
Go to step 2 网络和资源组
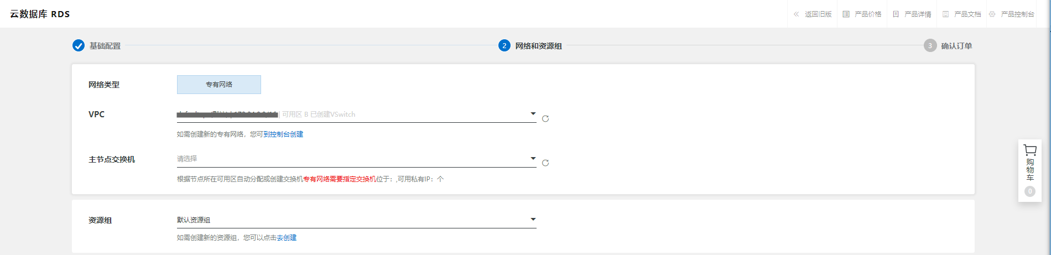530,45
